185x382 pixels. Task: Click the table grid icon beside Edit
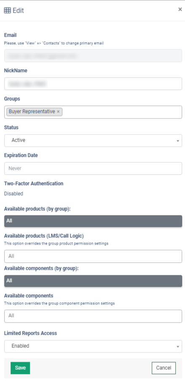[x=8, y=11]
